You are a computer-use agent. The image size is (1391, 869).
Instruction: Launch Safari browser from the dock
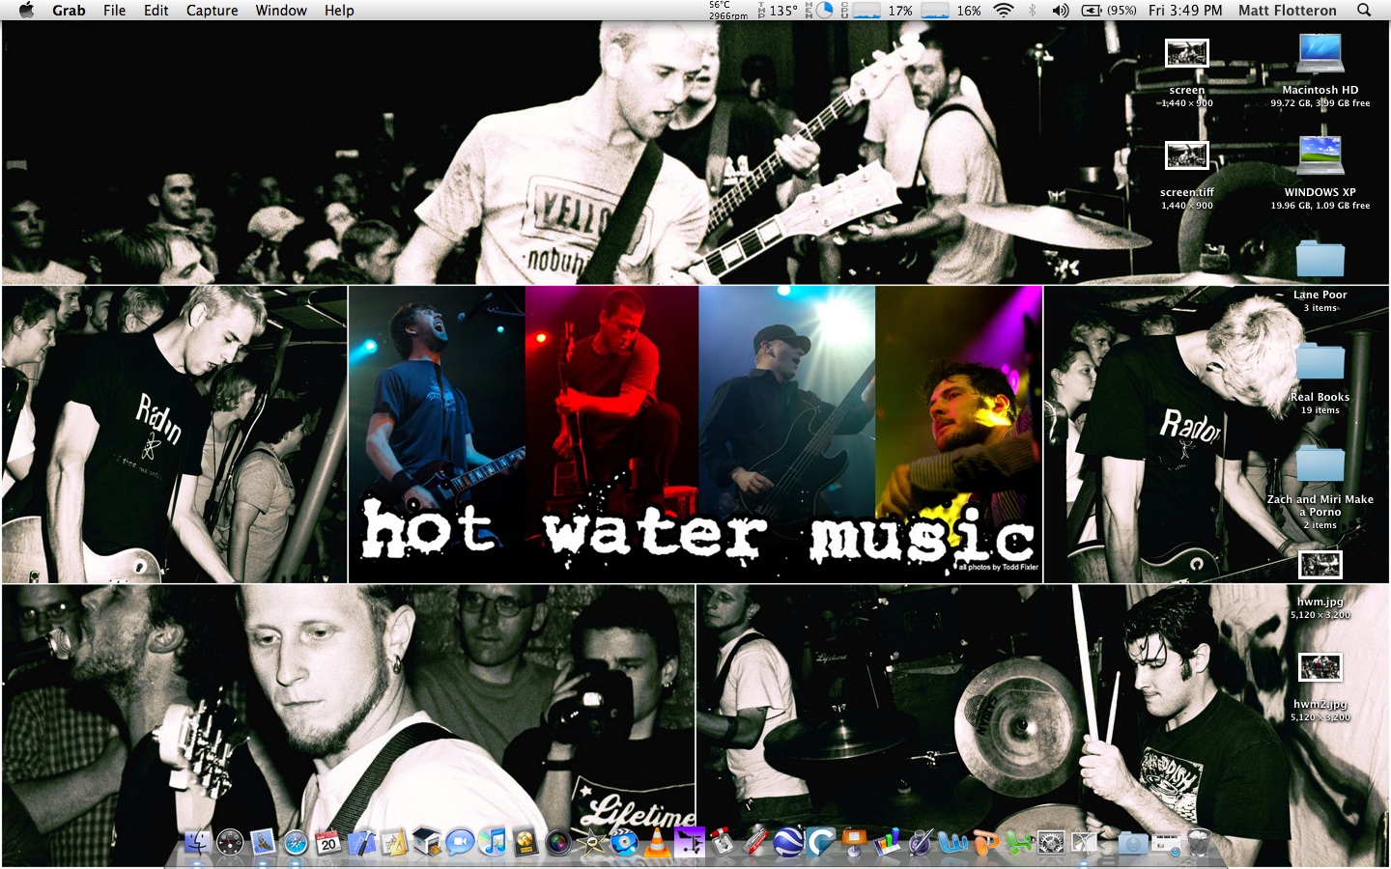tap(297, 843)
